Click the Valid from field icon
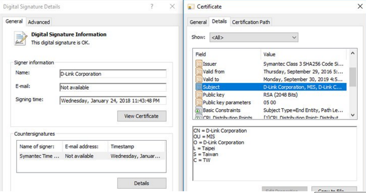The image size is (366, 193). point(198,72)
